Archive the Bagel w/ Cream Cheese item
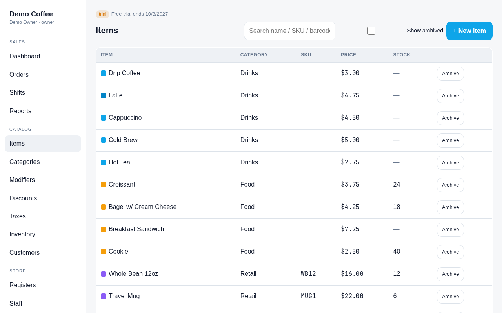 450,207
